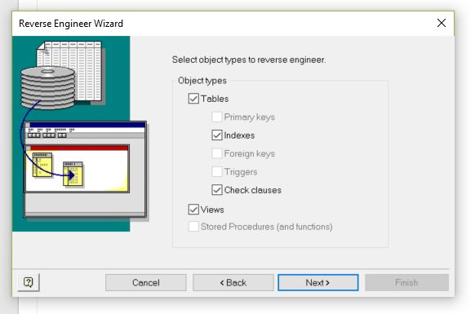Close the Reverse Engineer Wizard dialog
Image resolution: width=475 pixels, height=314 pixels.
tap(442, 23)
